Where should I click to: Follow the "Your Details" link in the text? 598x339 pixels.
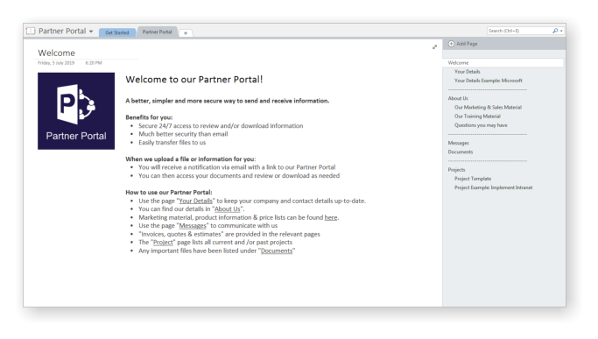[195, 201]
